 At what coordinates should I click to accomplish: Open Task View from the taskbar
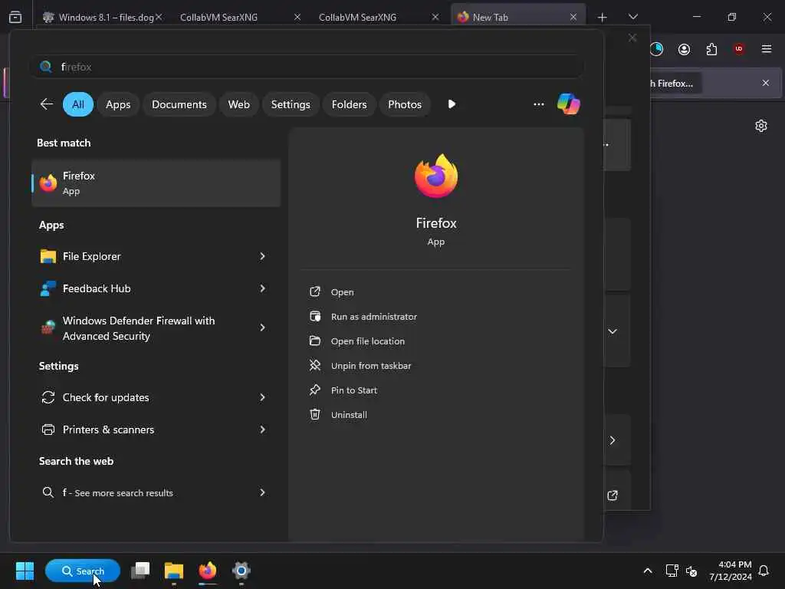pyautogui.click(x=140, y=571)
